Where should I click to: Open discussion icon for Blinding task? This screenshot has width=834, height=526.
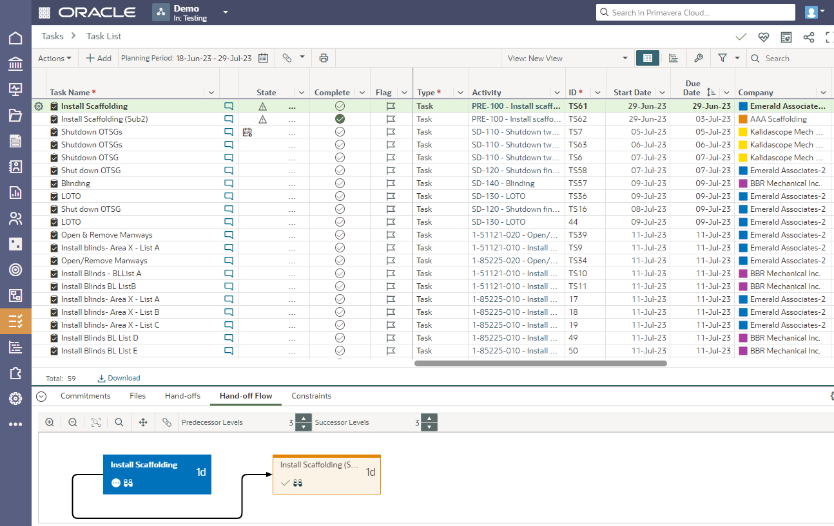point(229,183)
